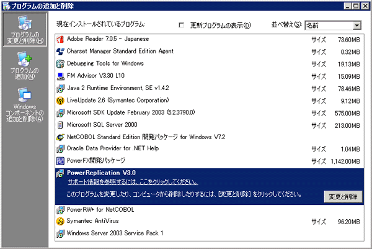Click the title bar window icon
The image size is (372, 249).
point(6,6)
